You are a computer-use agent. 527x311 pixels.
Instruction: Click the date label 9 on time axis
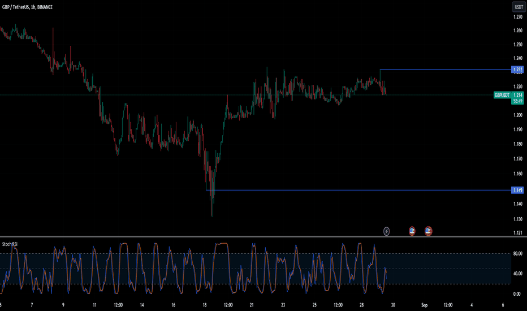[63, 305]
